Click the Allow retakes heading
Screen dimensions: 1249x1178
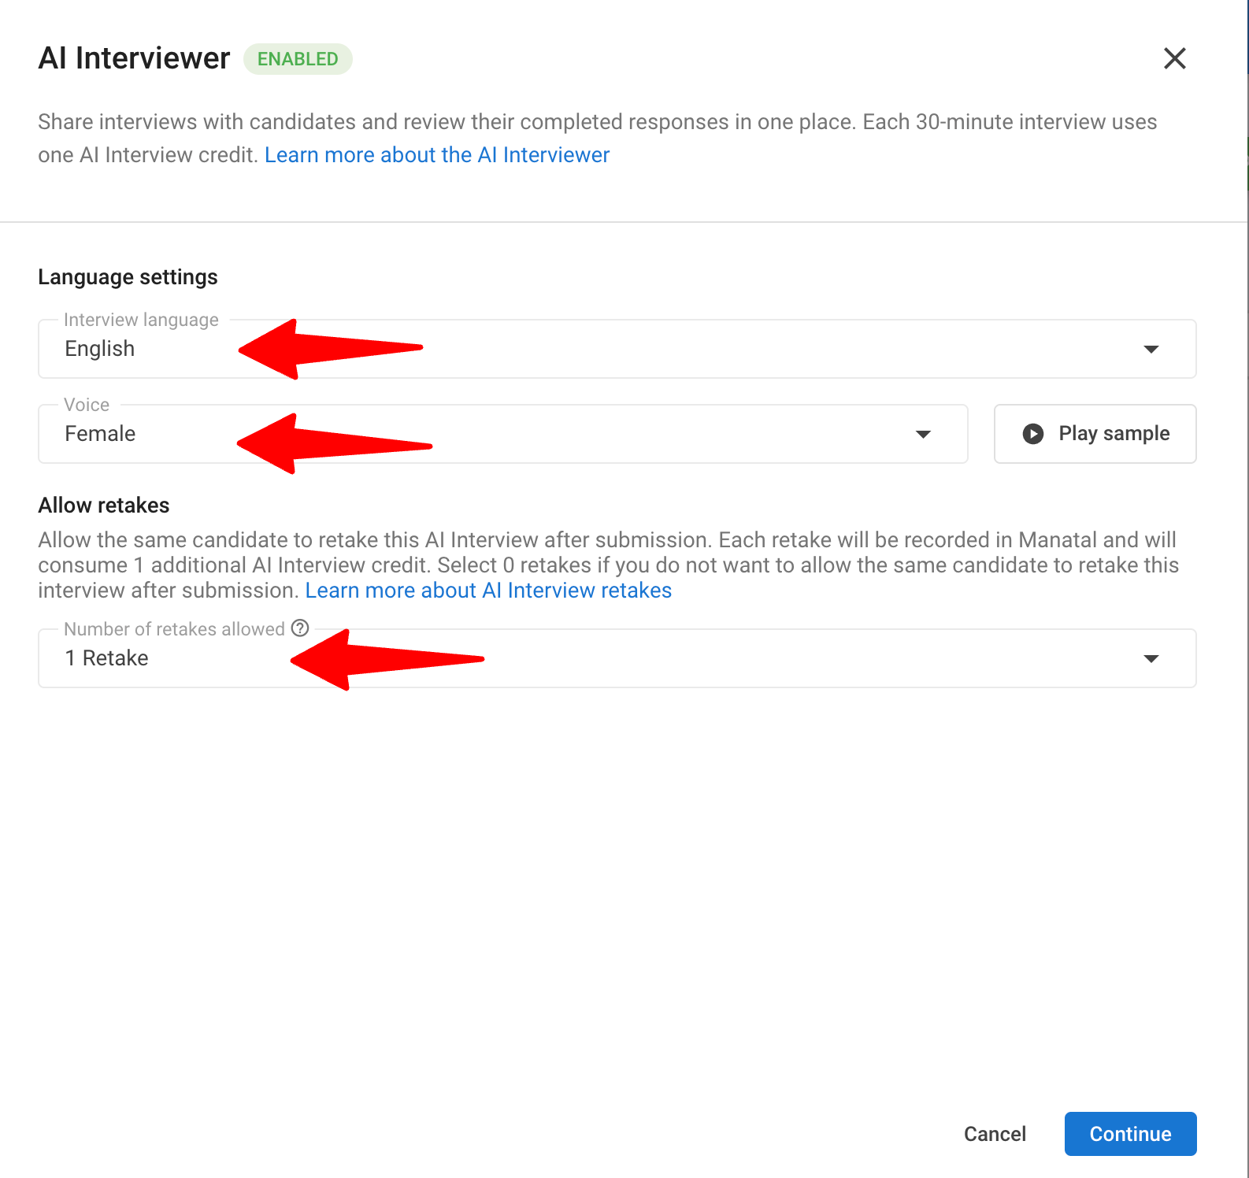click(x=104, y=506)
